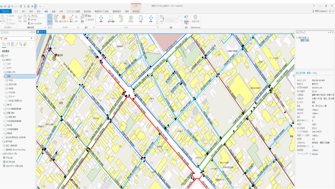Open the 表示設定 layer contextual tab
The height and width of the screenshot is (189, 335).
136,11
